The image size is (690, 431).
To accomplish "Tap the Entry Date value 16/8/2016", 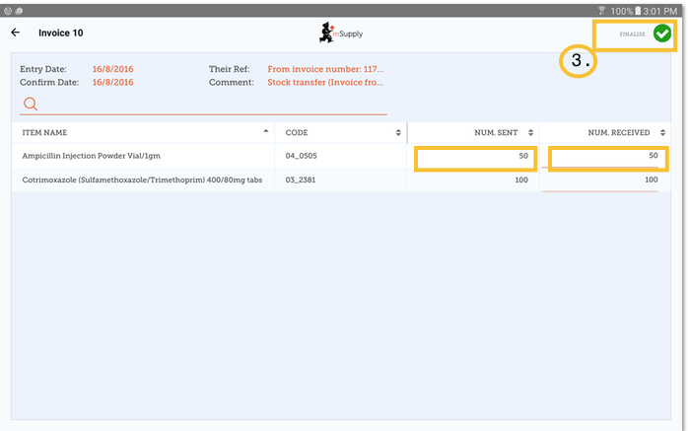I will 113,70.
